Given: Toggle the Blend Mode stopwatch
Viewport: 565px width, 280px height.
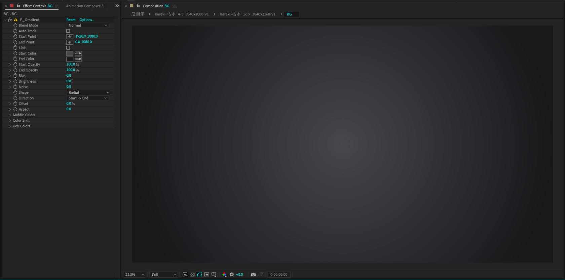Looking at the screenshot, I should point(15,25).
